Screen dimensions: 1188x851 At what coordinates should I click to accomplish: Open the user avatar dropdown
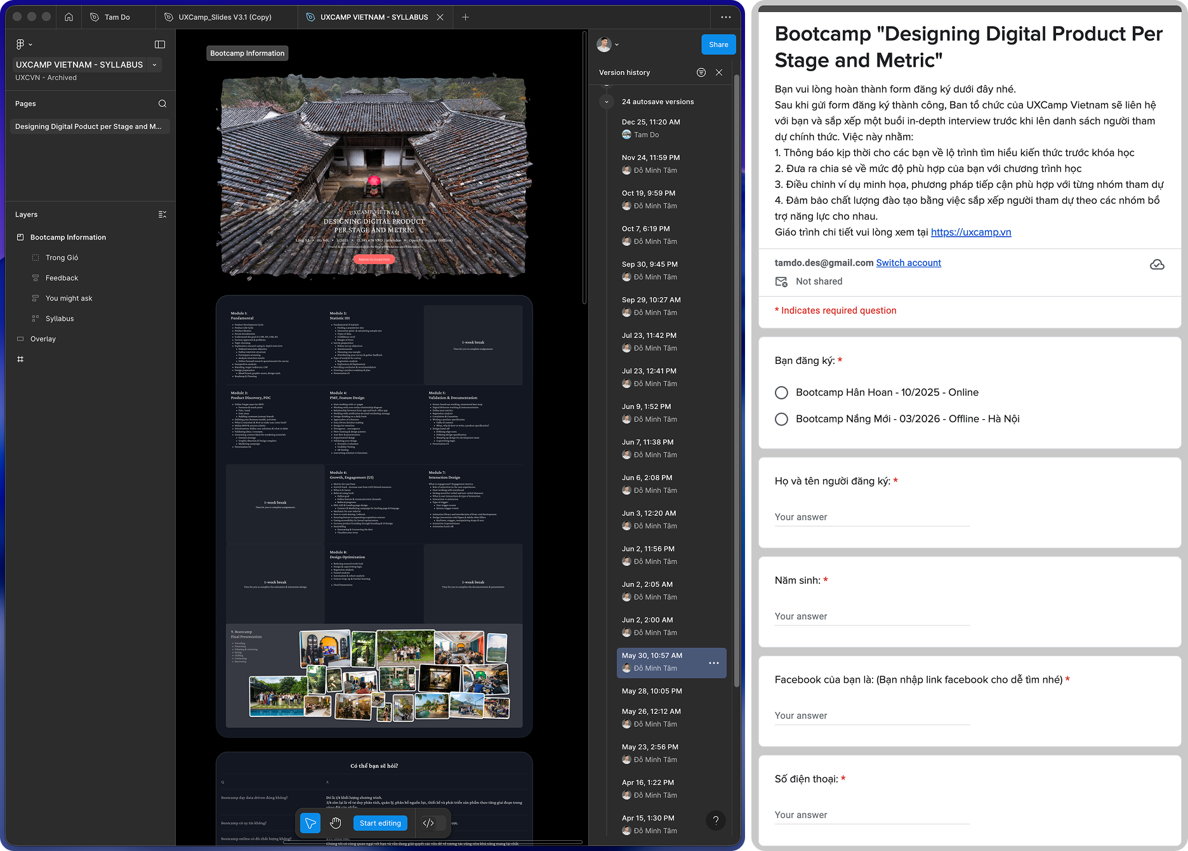607,44
